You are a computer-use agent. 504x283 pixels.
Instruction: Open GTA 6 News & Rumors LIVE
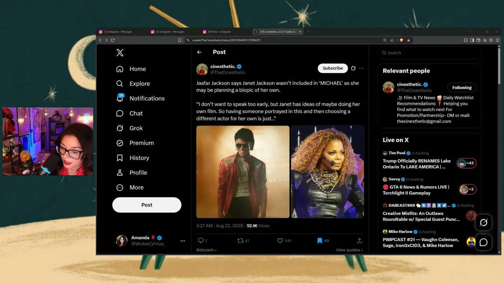point(429,187)
